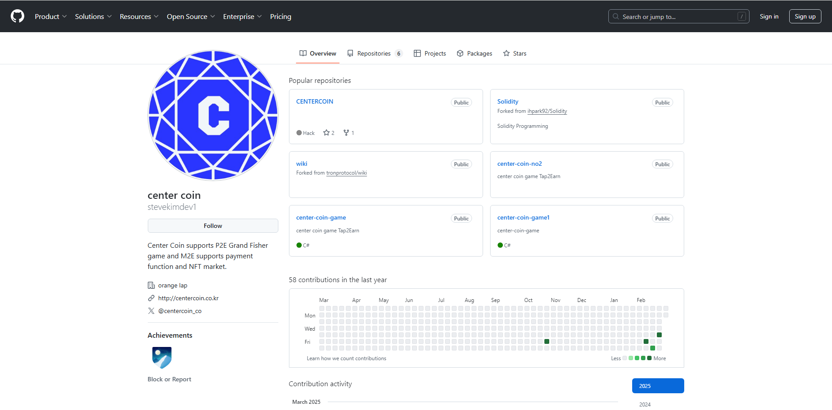The height and width of the screenshot is (410, 832).
Task: Click the 58 contributions heading
Action: tap(338, 280)
